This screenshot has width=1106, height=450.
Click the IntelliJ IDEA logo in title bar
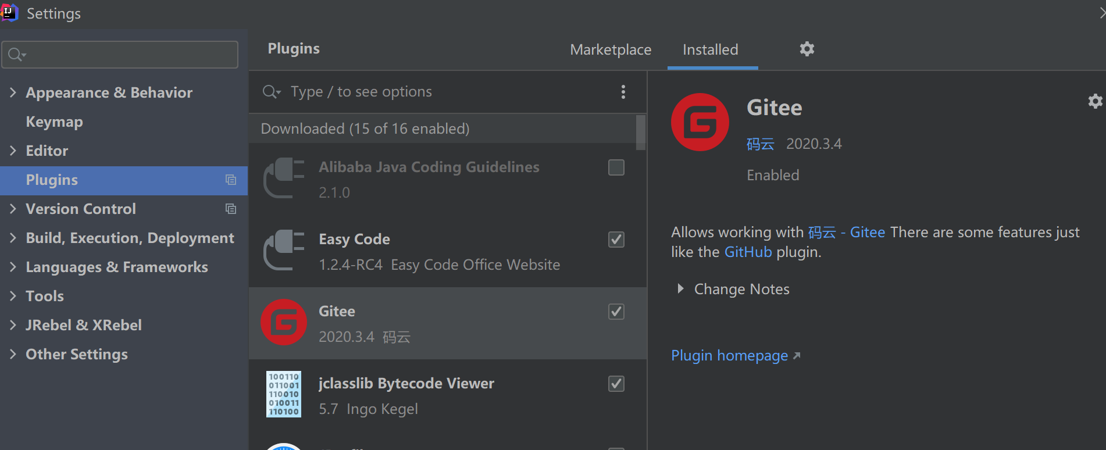coord(9,13)
